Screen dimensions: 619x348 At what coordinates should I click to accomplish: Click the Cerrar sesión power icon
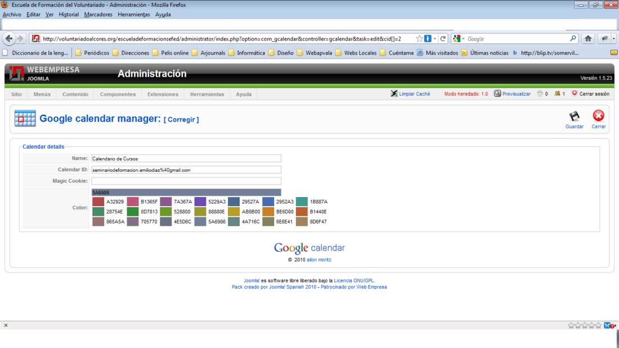coord(575,93)
